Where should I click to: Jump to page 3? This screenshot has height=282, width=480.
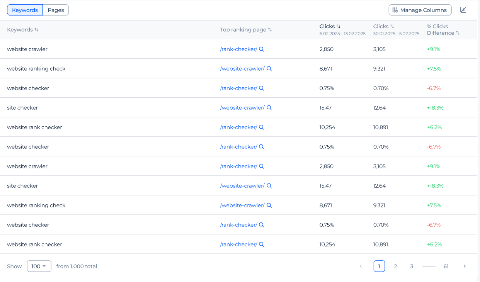(412, 266)
